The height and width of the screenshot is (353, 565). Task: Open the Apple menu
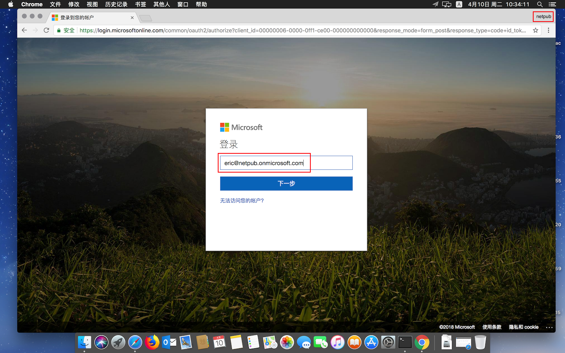coord(11,4)
